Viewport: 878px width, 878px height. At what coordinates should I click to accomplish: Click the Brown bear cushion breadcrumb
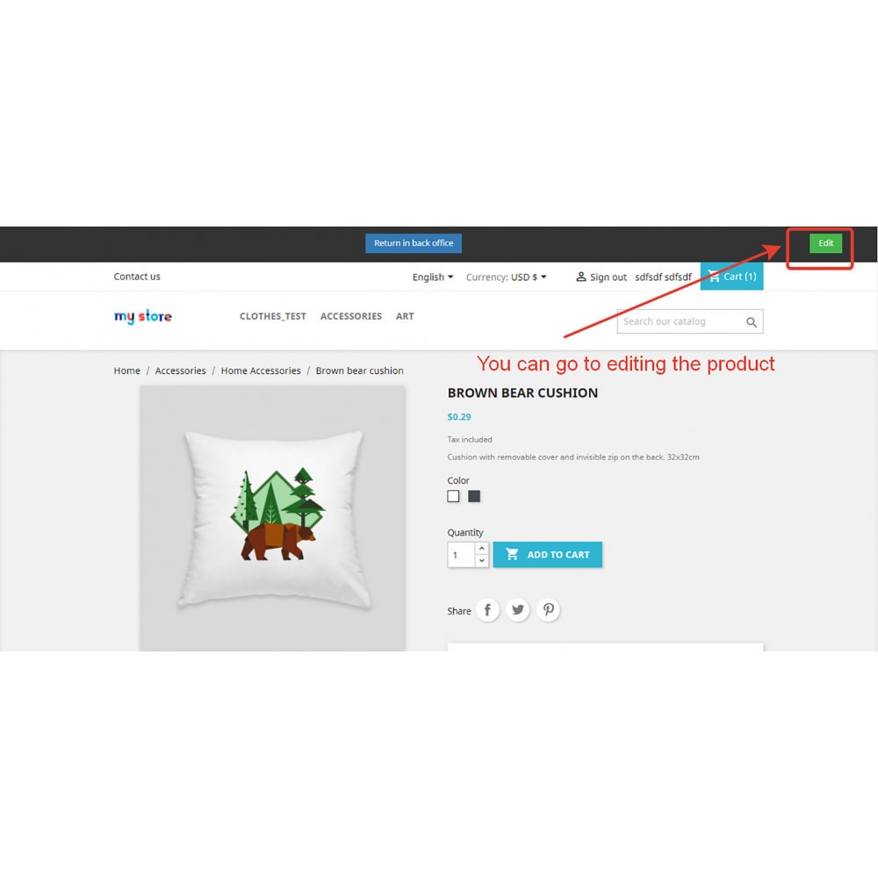(x=359, y=371)
